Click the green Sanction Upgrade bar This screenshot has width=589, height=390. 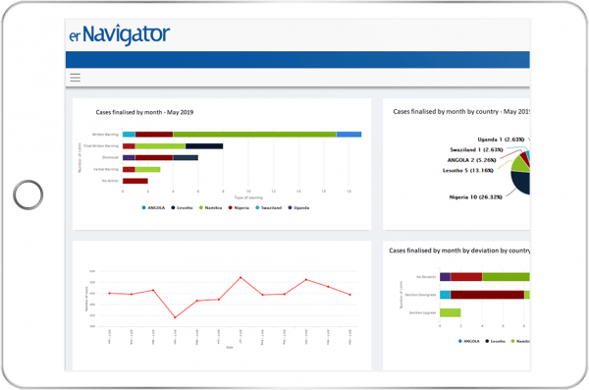450,312
